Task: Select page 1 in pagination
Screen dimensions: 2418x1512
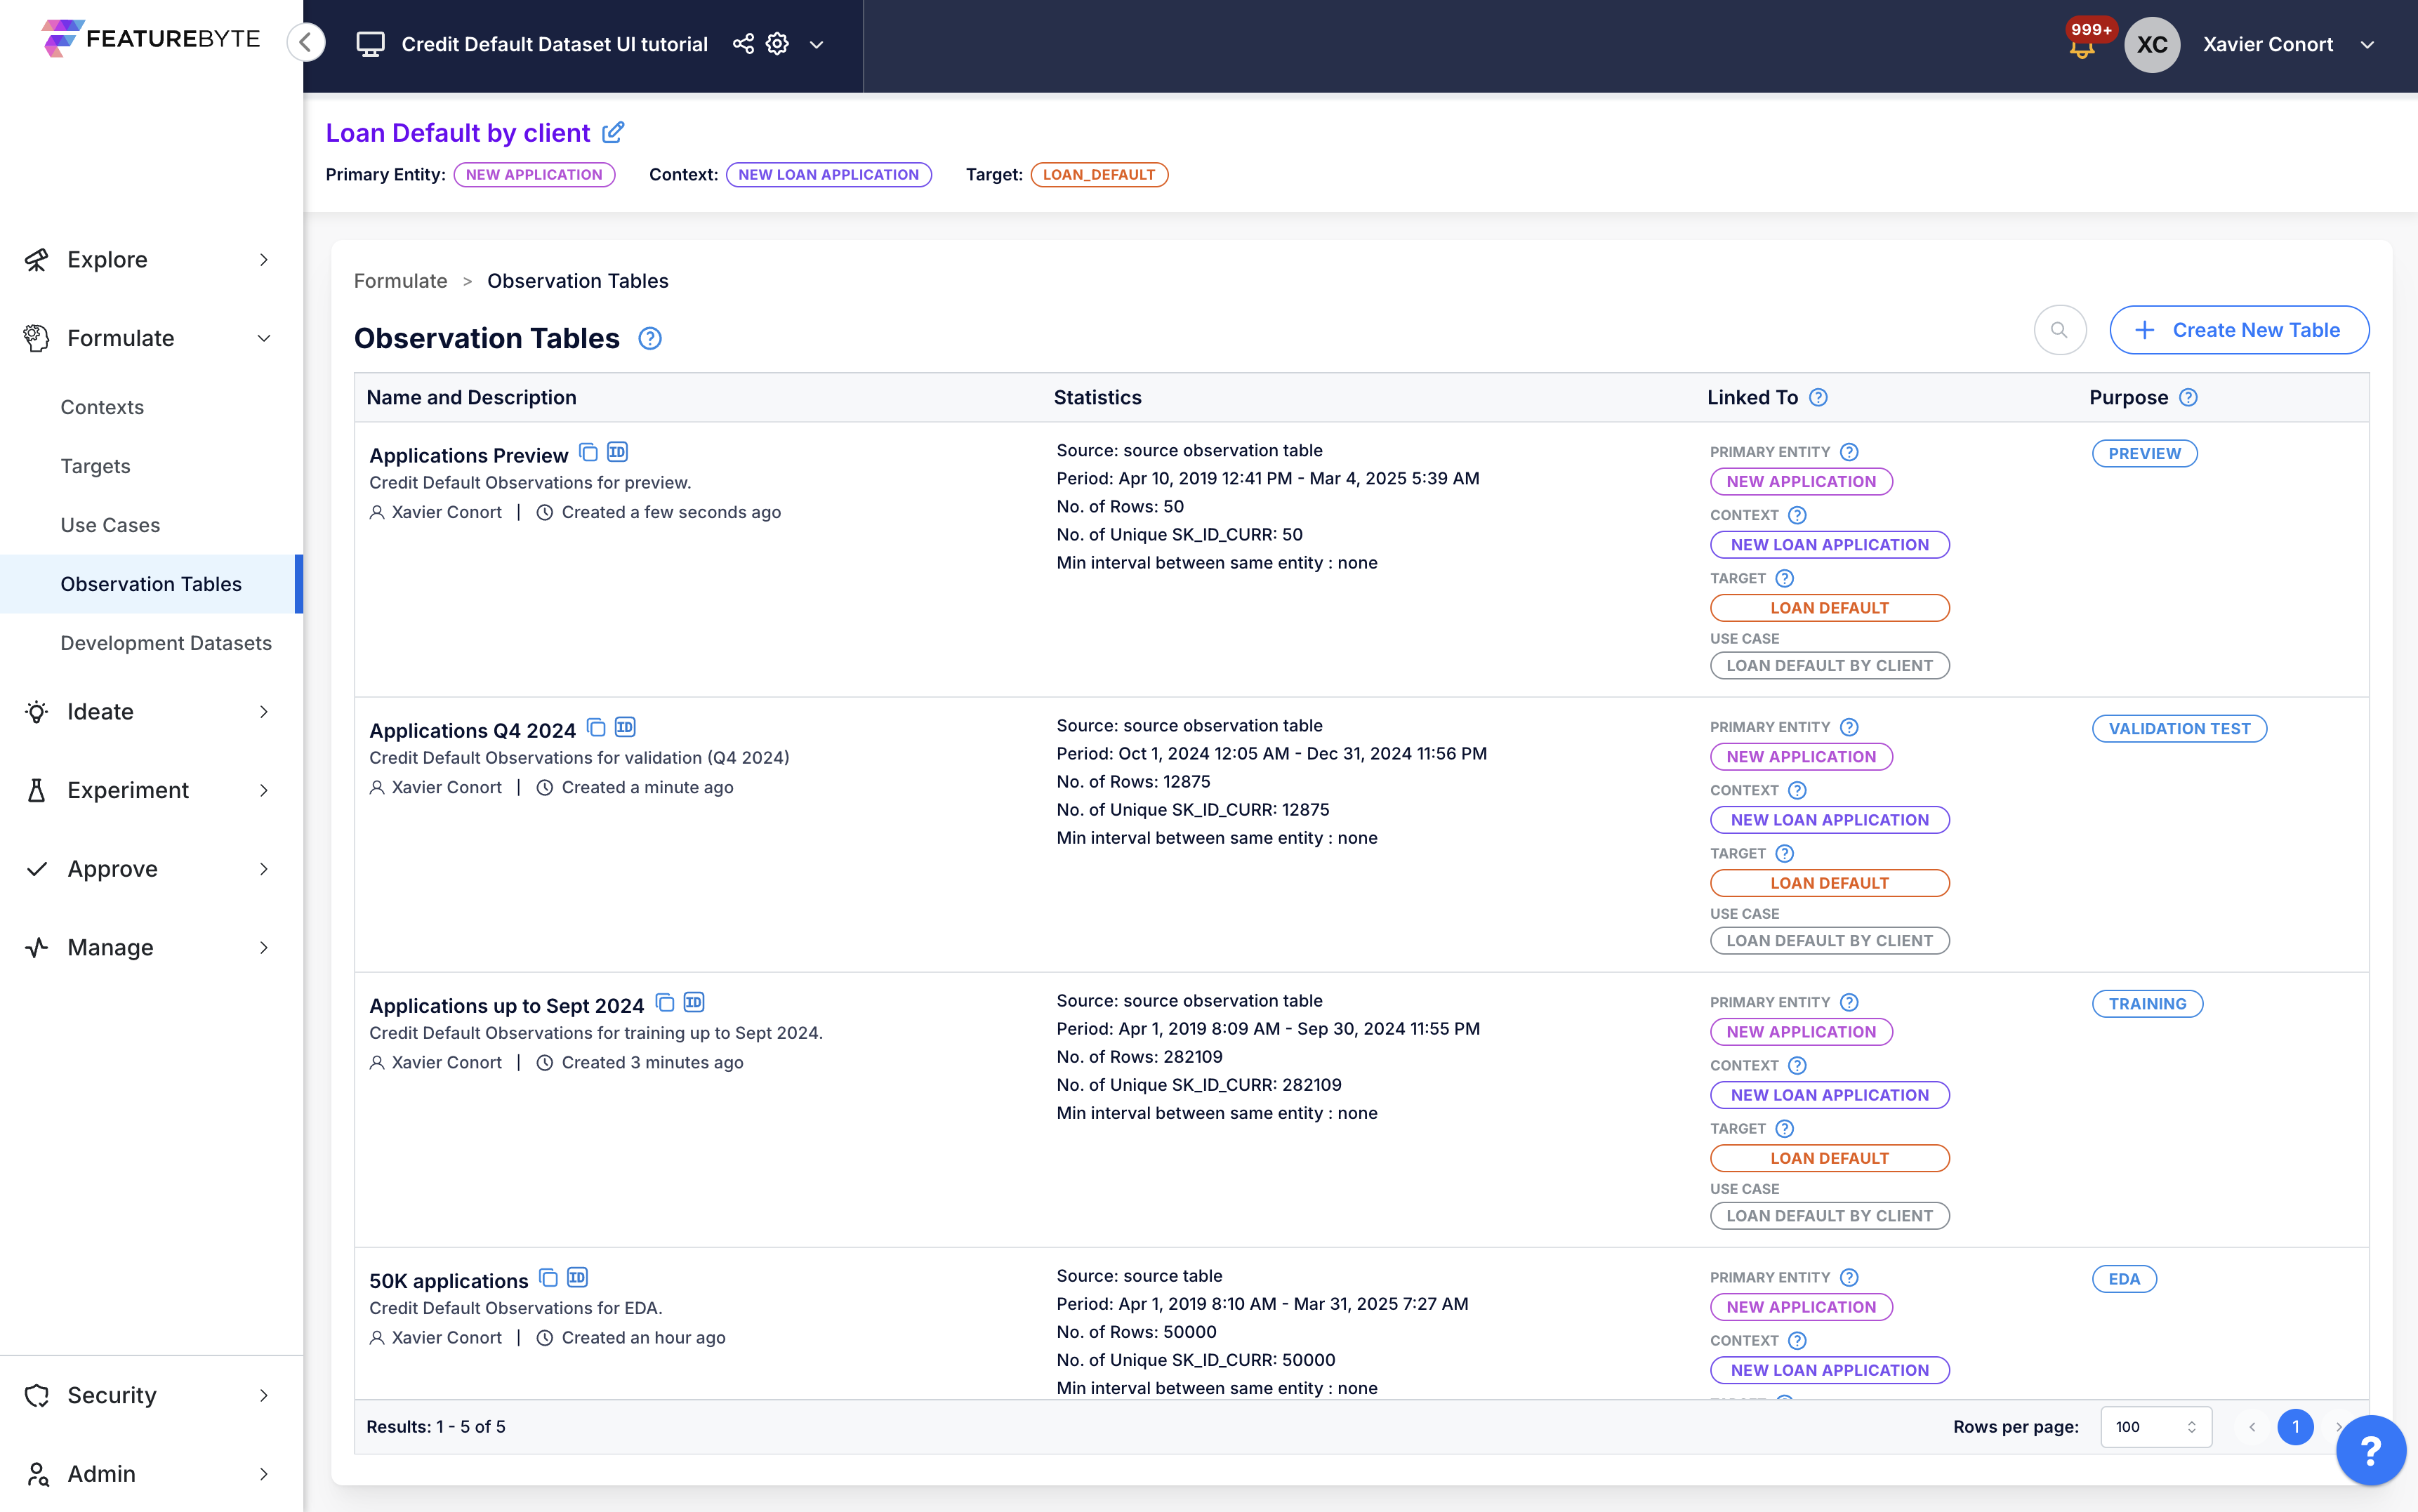Action: click(x=2295, y=1427)
